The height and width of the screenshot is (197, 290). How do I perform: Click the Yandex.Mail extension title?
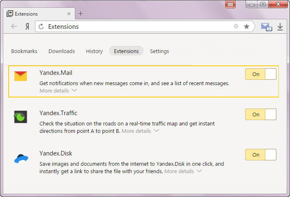click(x=56, y=73)
